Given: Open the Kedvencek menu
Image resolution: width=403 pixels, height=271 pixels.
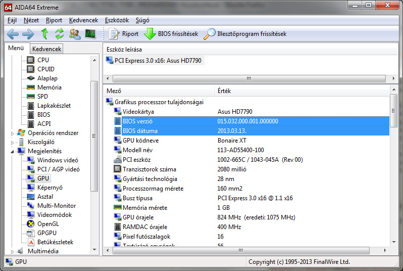Looking at the screenshot, I should pyautogui.click(x=83, y=20).
